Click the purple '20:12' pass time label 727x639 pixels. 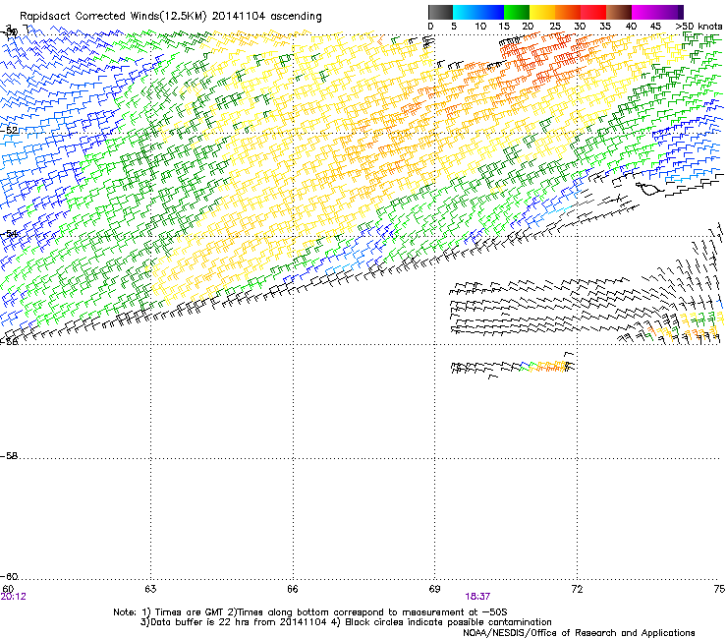[x=13, y=597]
